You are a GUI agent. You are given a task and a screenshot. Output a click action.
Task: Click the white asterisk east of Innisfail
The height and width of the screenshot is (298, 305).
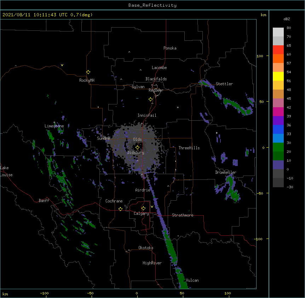tap(178, 107)
